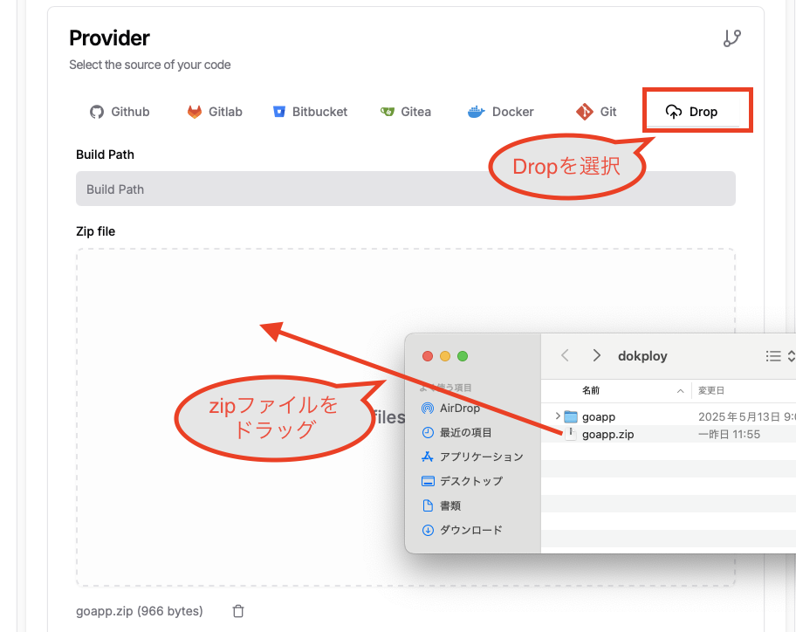Select the goapp.zip file in Finder
This screenshot has height=632, width=796.
(607, 435)
